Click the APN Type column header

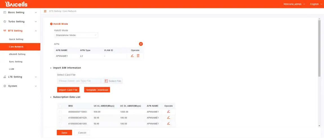[85, 50]
